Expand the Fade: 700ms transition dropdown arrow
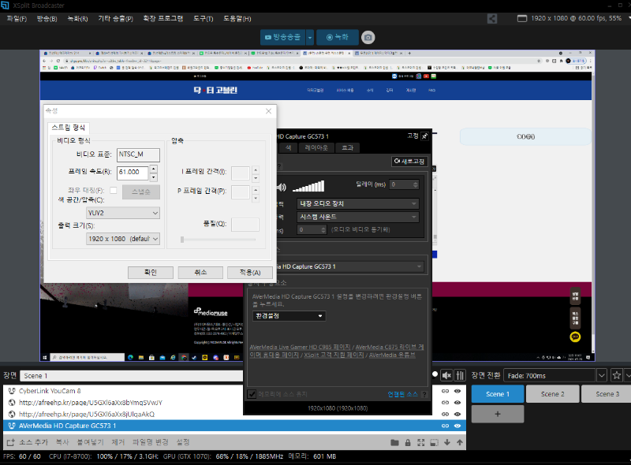 point(601,375)
